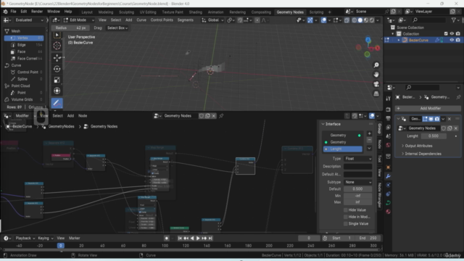
Task: Select the Transform tool in viewport toolbar
Action: coord(57,91)
